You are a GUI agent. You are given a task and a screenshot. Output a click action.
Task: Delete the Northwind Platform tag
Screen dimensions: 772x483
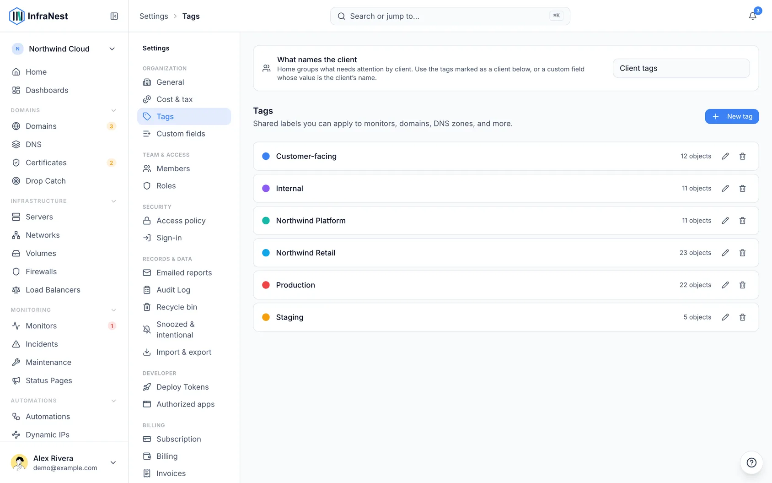click(743, 221)
